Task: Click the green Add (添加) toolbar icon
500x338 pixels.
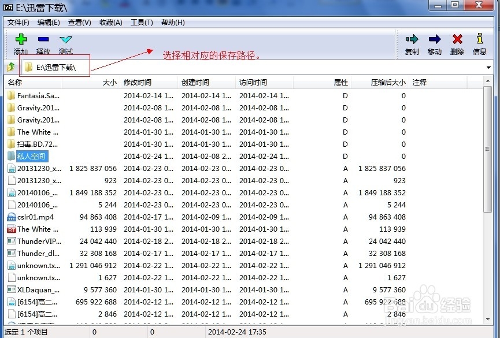Action: pos(21,39)
